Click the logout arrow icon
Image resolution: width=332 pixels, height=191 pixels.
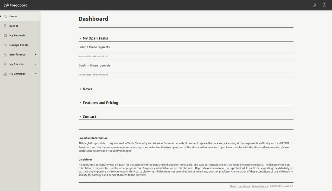click(x=324, y=5)
